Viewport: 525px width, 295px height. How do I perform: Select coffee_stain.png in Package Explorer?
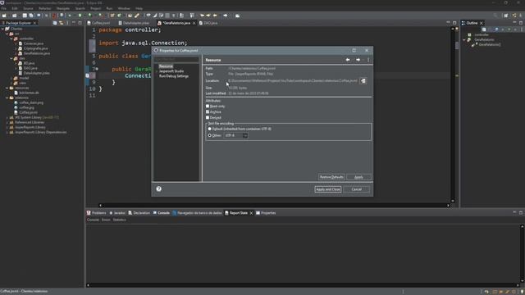[31, 102]
